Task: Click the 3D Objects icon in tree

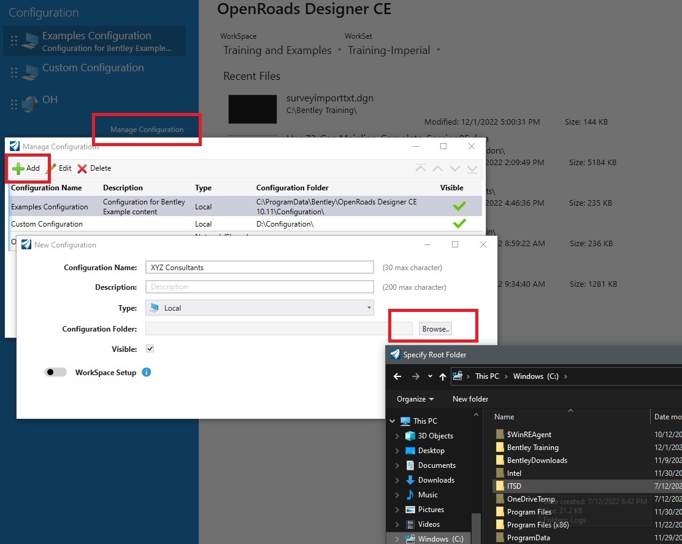Action: click(x=410, y=435)
